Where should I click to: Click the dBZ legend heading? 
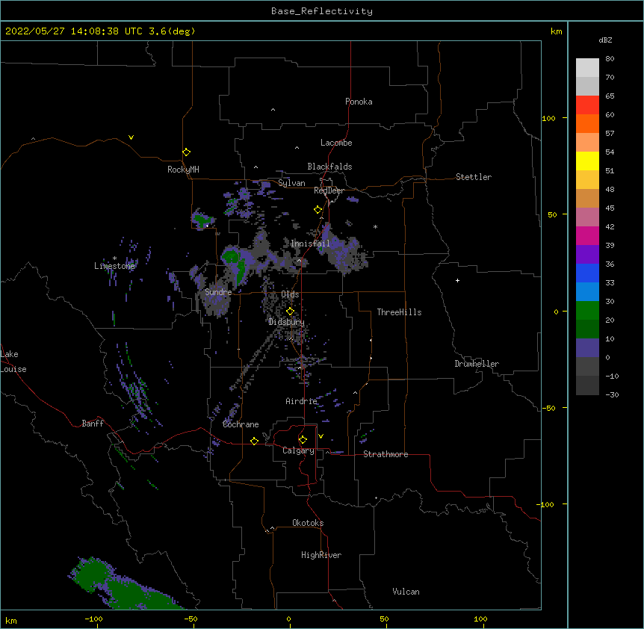click(605, 40)
